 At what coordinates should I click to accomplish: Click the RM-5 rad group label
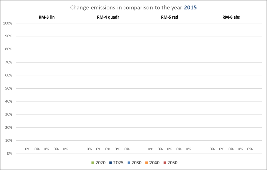[x=169, y=17]
